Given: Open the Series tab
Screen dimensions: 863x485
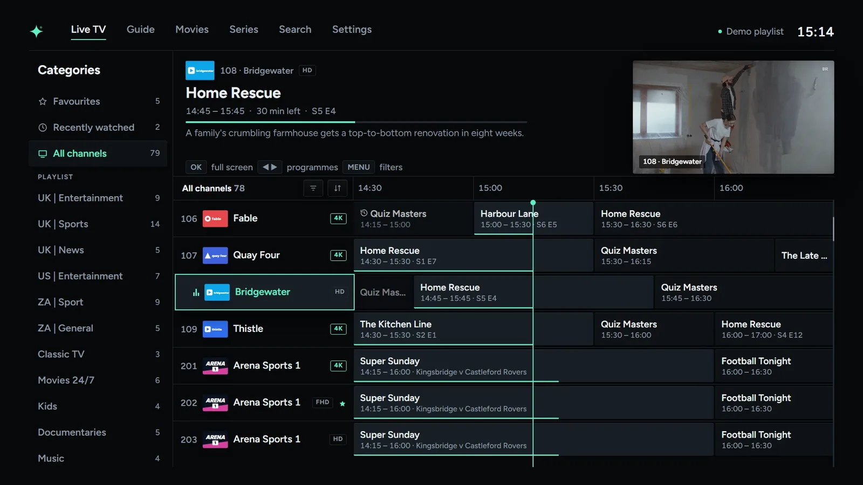Looking at the screenshot, I should [244, 30].
